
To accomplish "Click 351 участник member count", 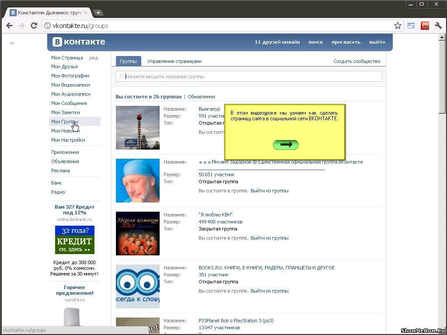I will [213, 275].
